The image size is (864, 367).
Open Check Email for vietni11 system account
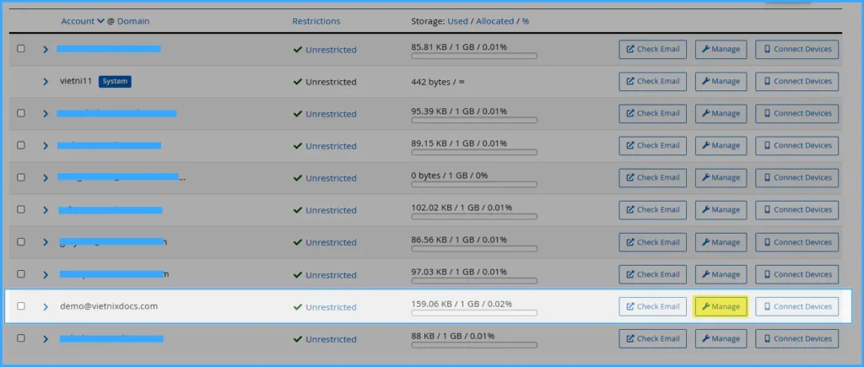click(652, 81)
